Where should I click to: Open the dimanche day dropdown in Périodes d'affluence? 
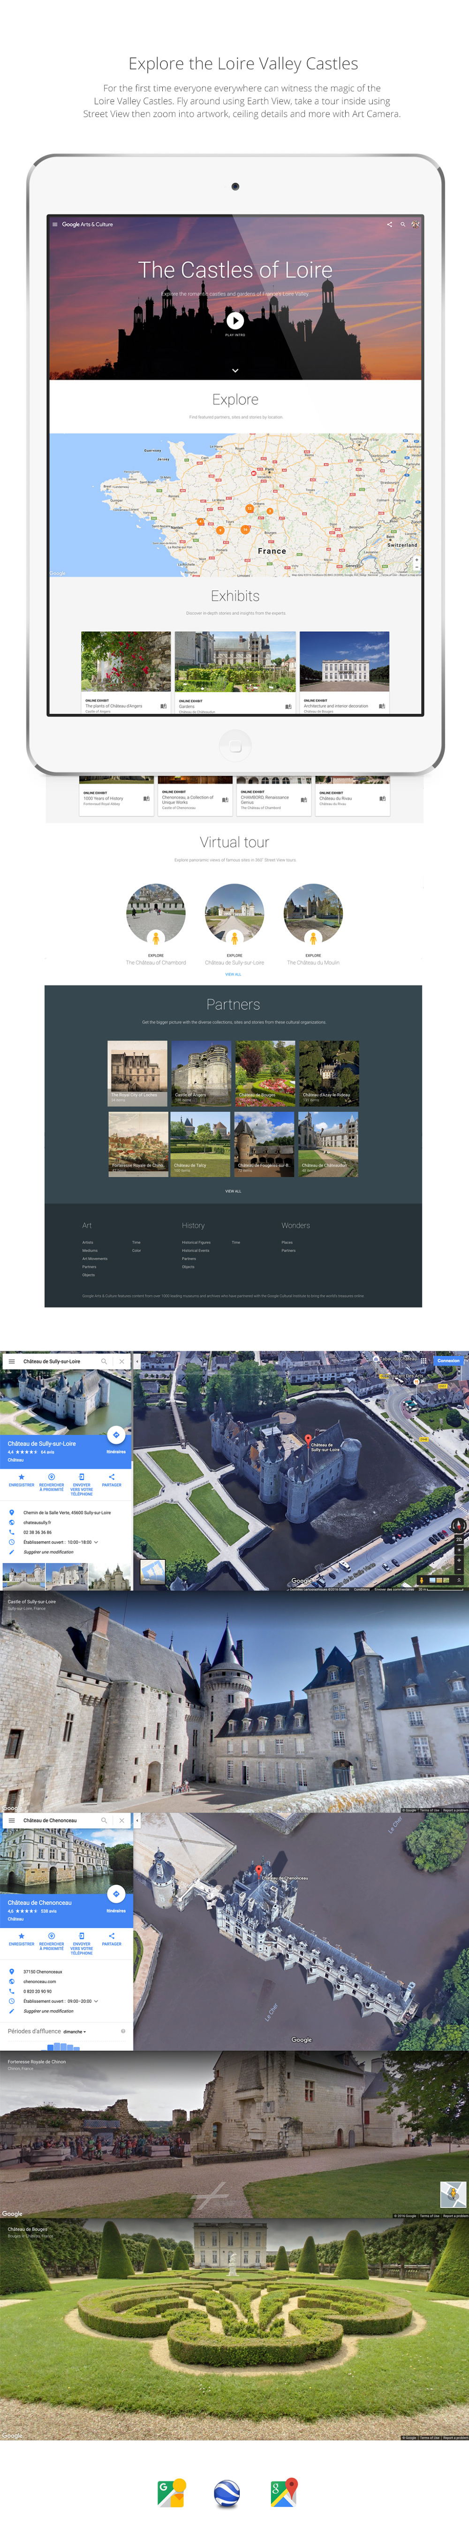(75, 2031)
